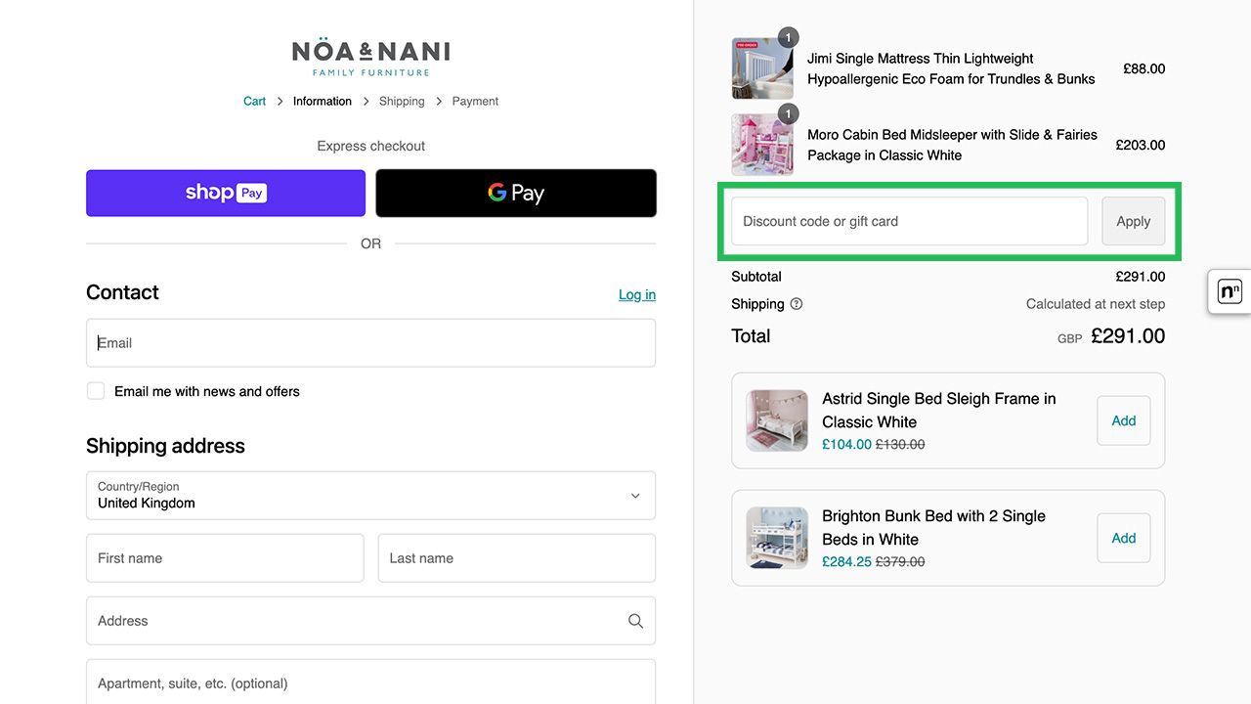This screenshot has height=704, width=1251.
Task: Open the Country/Region dropdown
Action: pos(370,496)
